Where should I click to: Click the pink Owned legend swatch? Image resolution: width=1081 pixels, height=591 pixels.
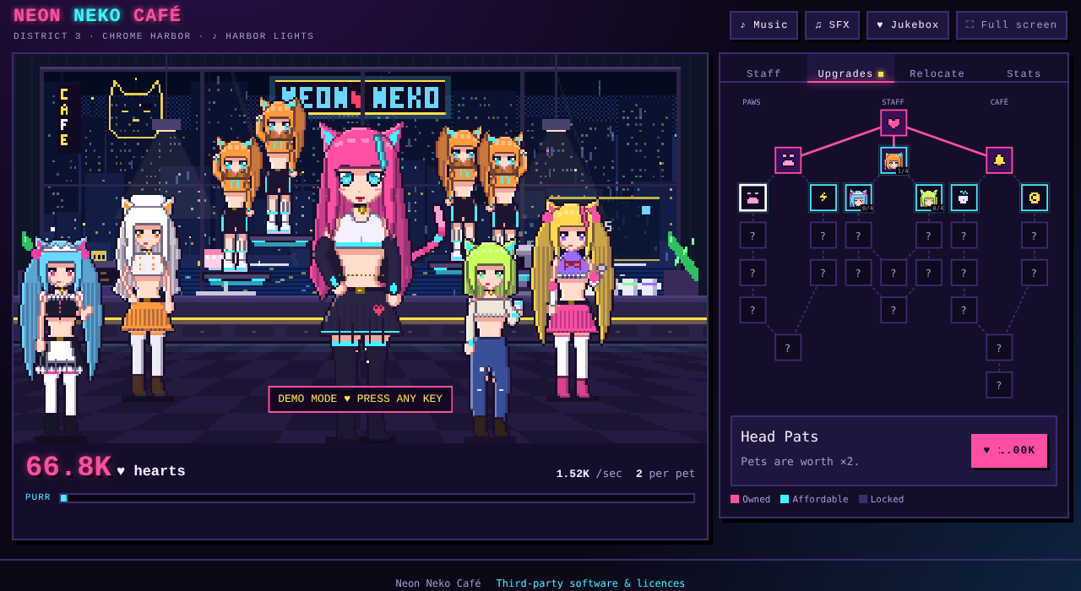pyautogui.click(x=735, y=499)
